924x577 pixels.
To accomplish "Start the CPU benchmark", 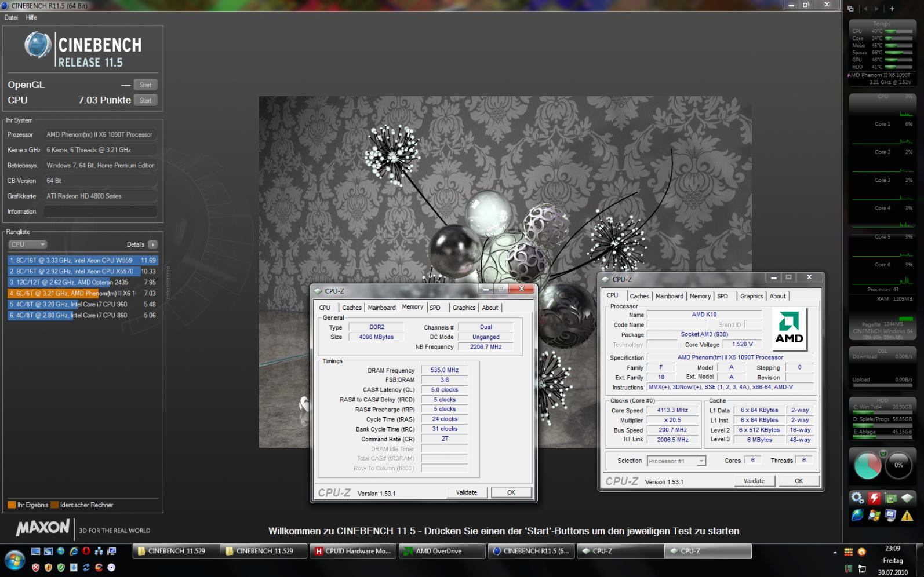I will pyautogui.click(x=145, y=100).
